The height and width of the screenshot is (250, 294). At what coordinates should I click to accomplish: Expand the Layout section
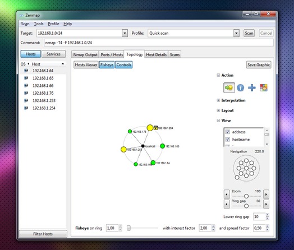(x=218, y=110)
